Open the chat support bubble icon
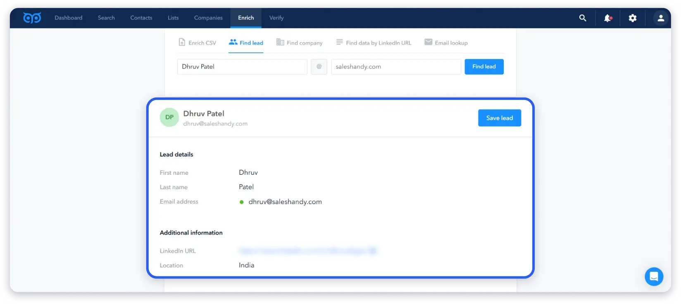The image size is (681, 304). [x=654, y=276]
